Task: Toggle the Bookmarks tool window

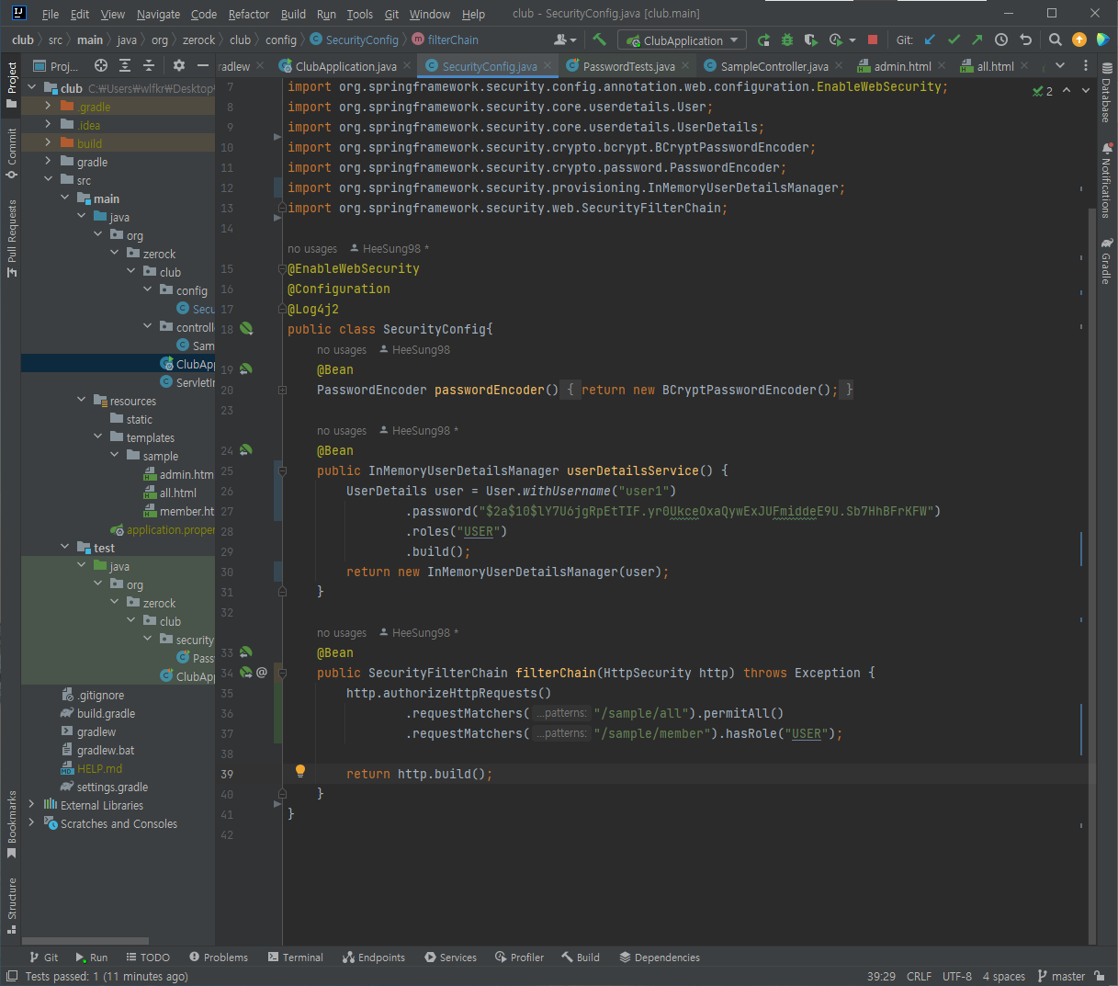Action: click(11, 824)
